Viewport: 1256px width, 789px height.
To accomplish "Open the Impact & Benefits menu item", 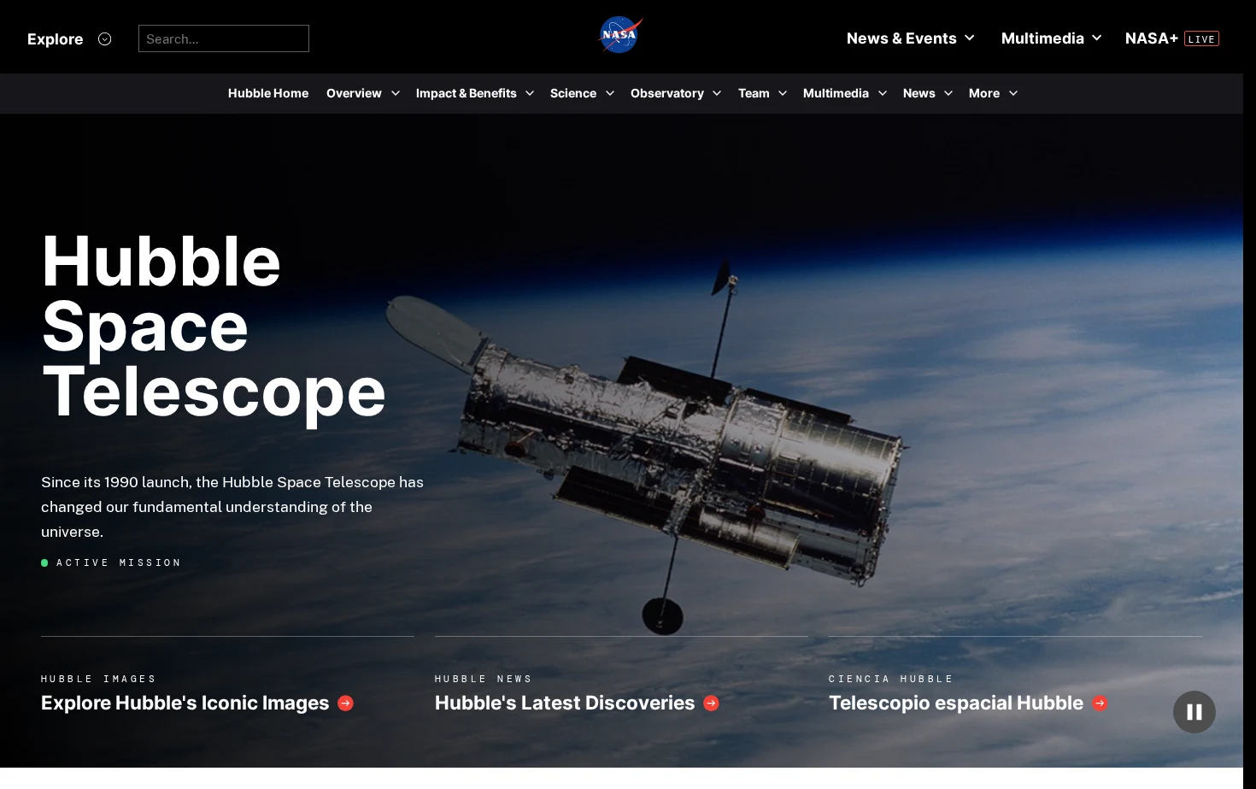I will 467,93.
